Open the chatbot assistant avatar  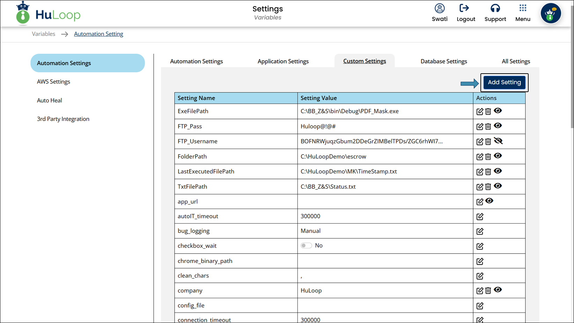click(551, 14)
